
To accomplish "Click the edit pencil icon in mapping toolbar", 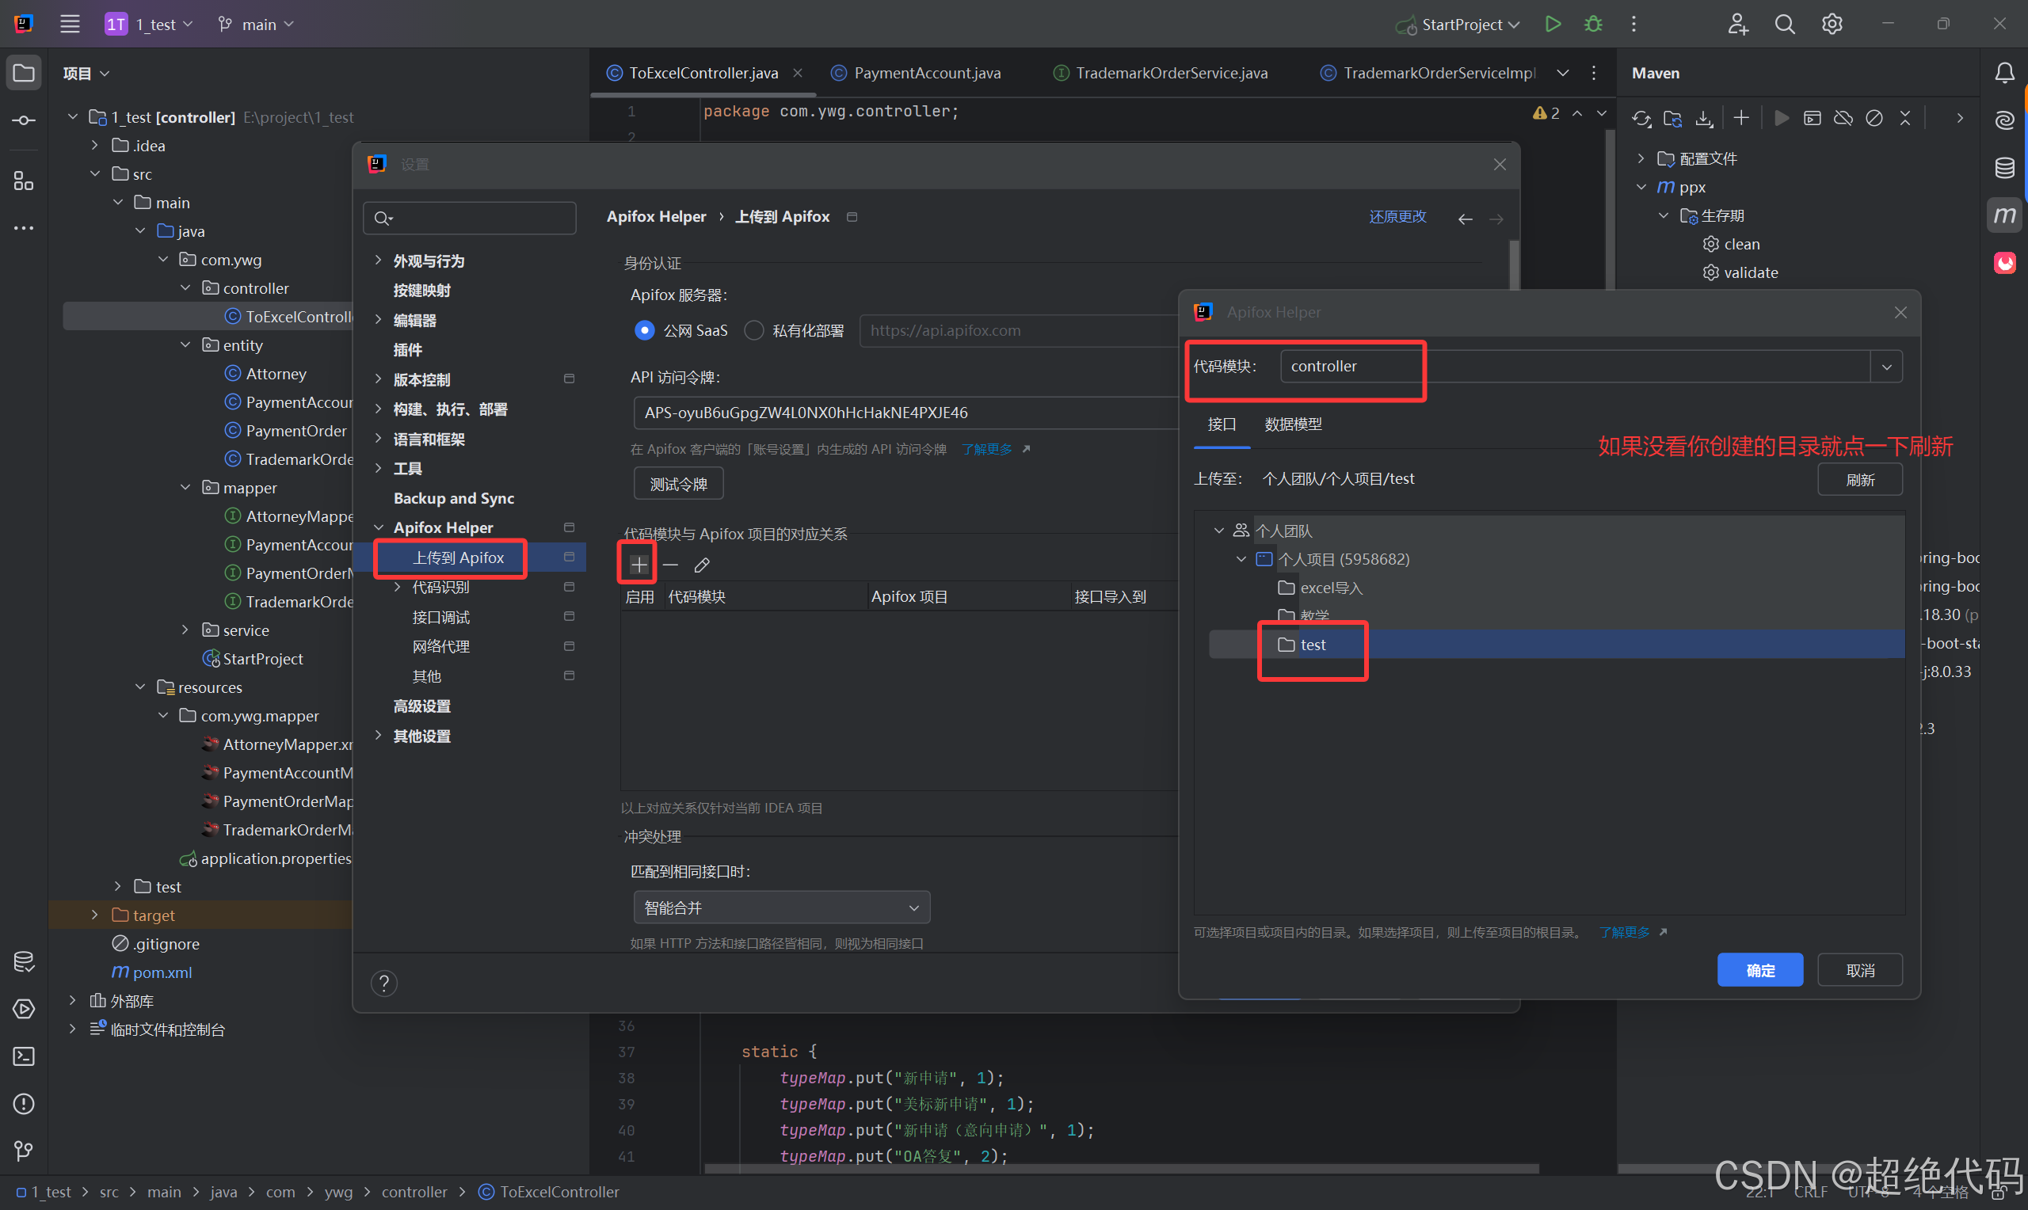I will (x=701, y=565).
